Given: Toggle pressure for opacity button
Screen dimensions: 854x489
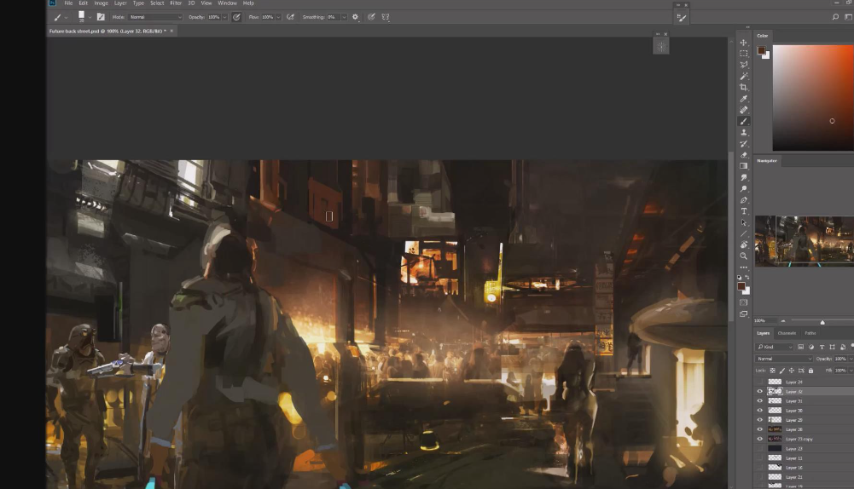Looking at the screenshot, I should pyautogui.click(x=236, y=17).
